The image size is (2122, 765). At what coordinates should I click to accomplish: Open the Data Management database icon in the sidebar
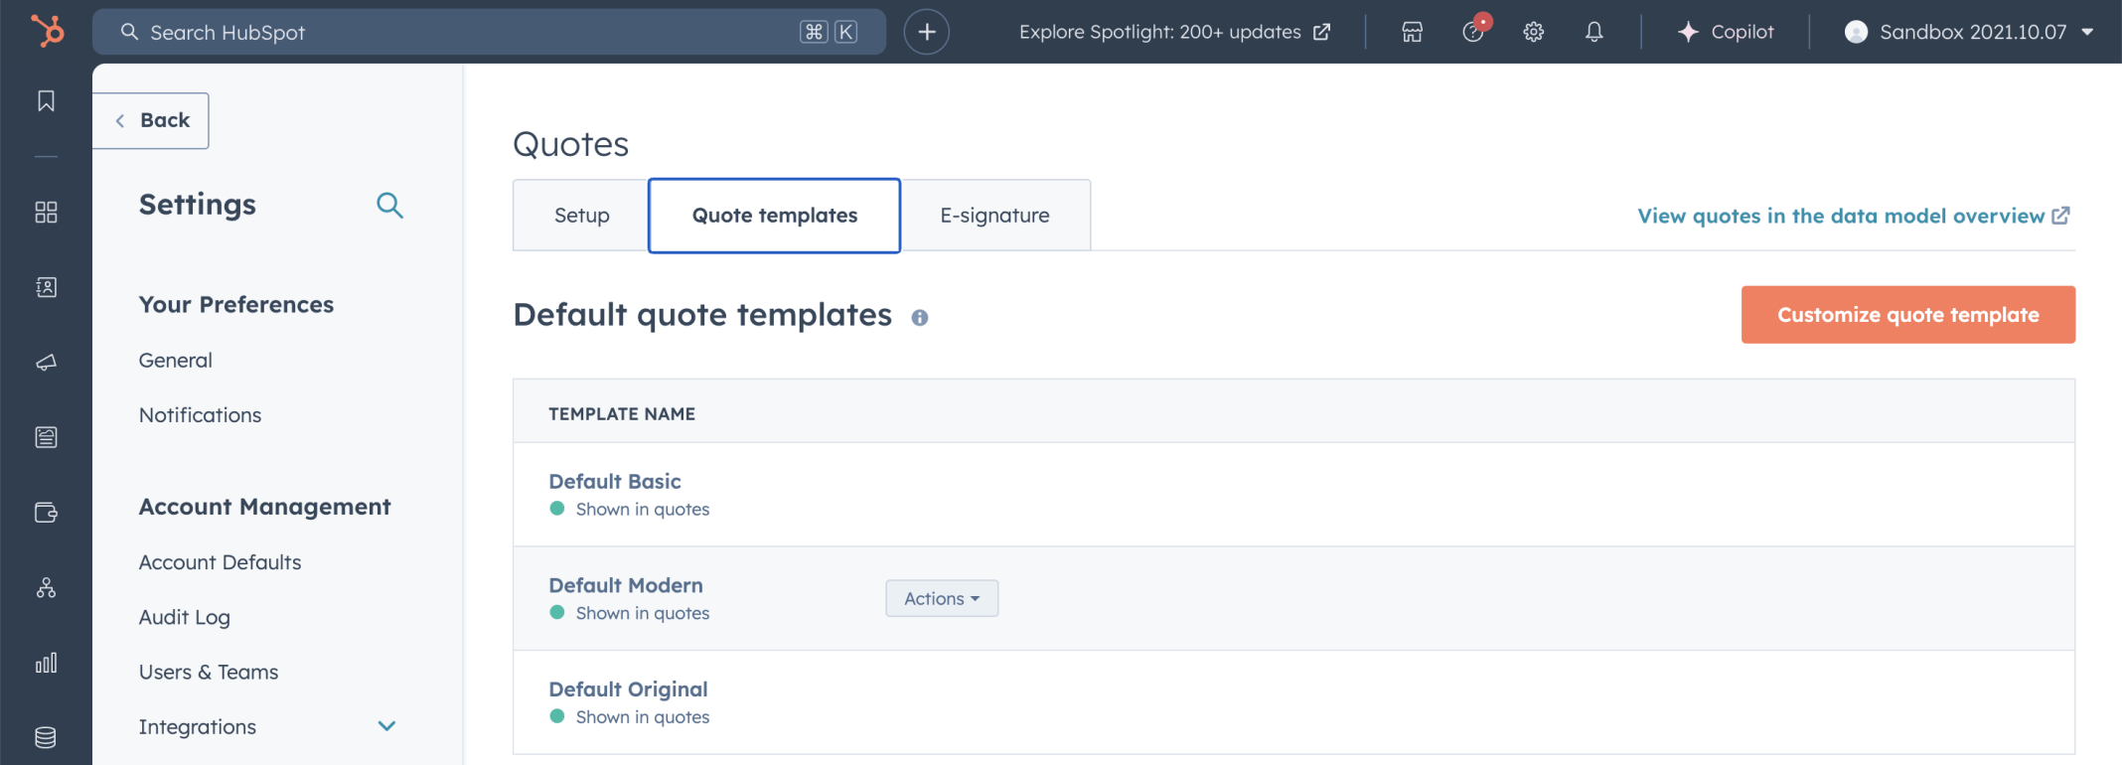pos(46,737)
